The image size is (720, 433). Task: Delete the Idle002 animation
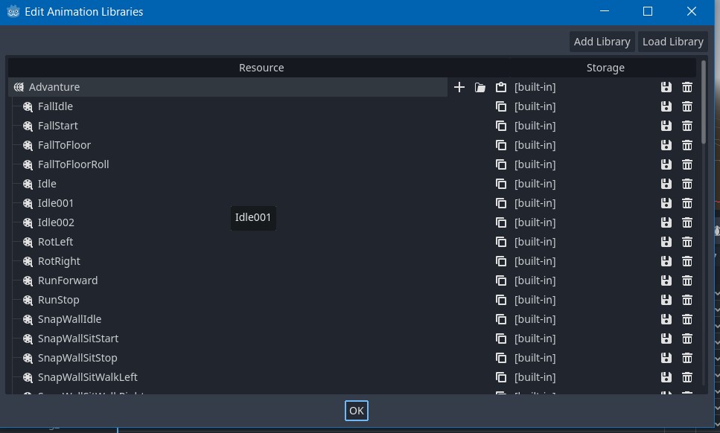point(686,222)
